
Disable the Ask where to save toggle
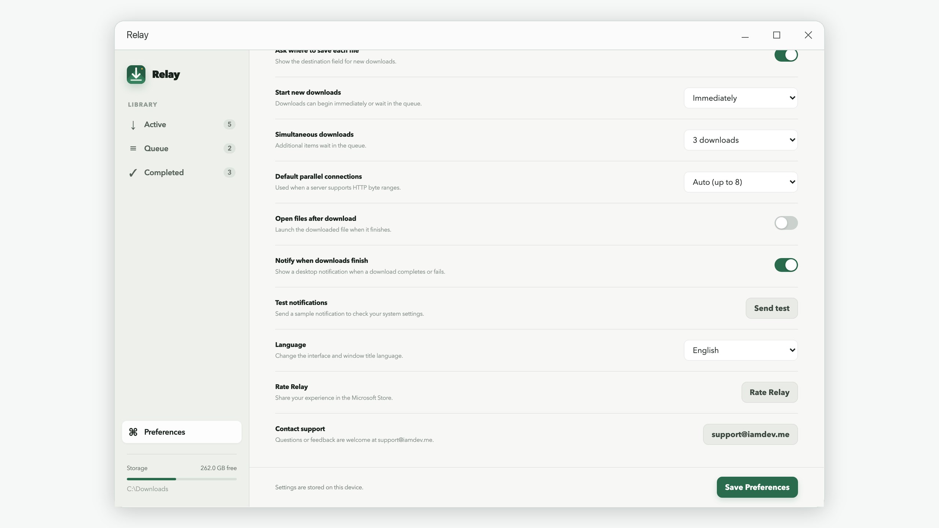[786, 55]
